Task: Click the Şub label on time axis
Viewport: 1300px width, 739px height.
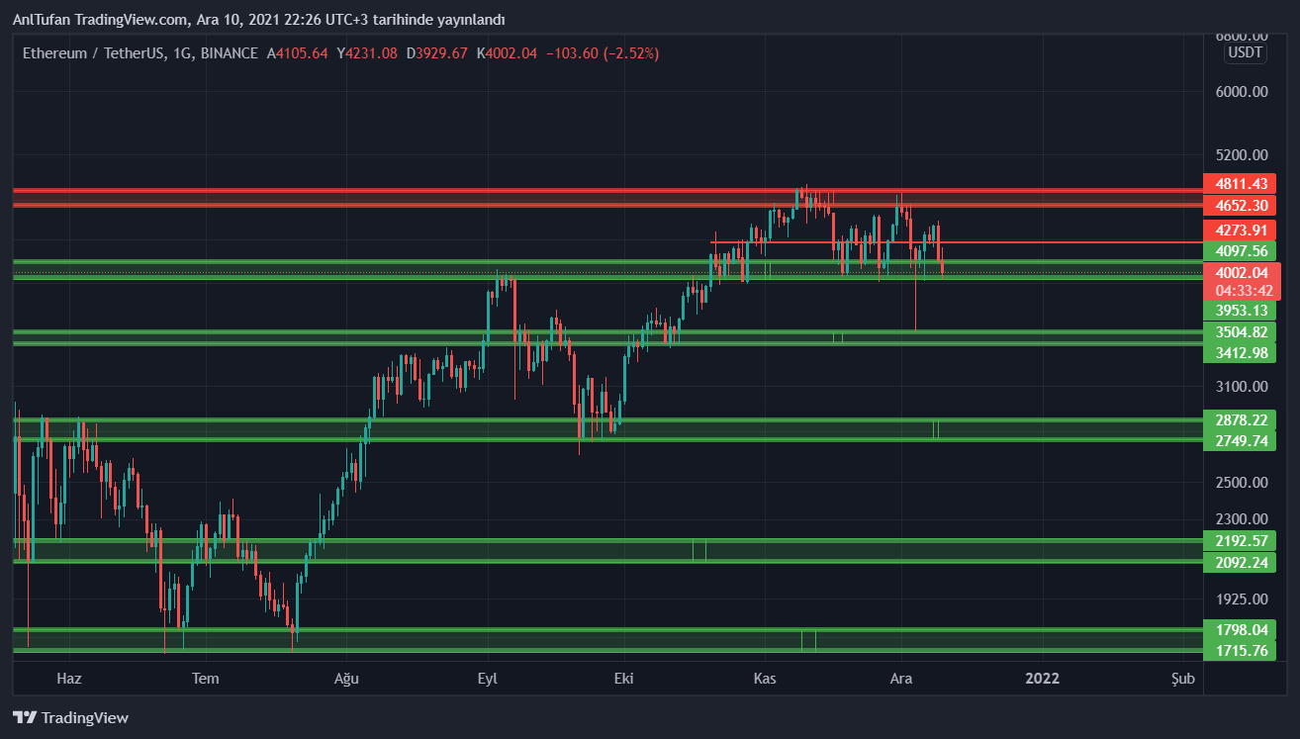Action: coord(1183,679)
